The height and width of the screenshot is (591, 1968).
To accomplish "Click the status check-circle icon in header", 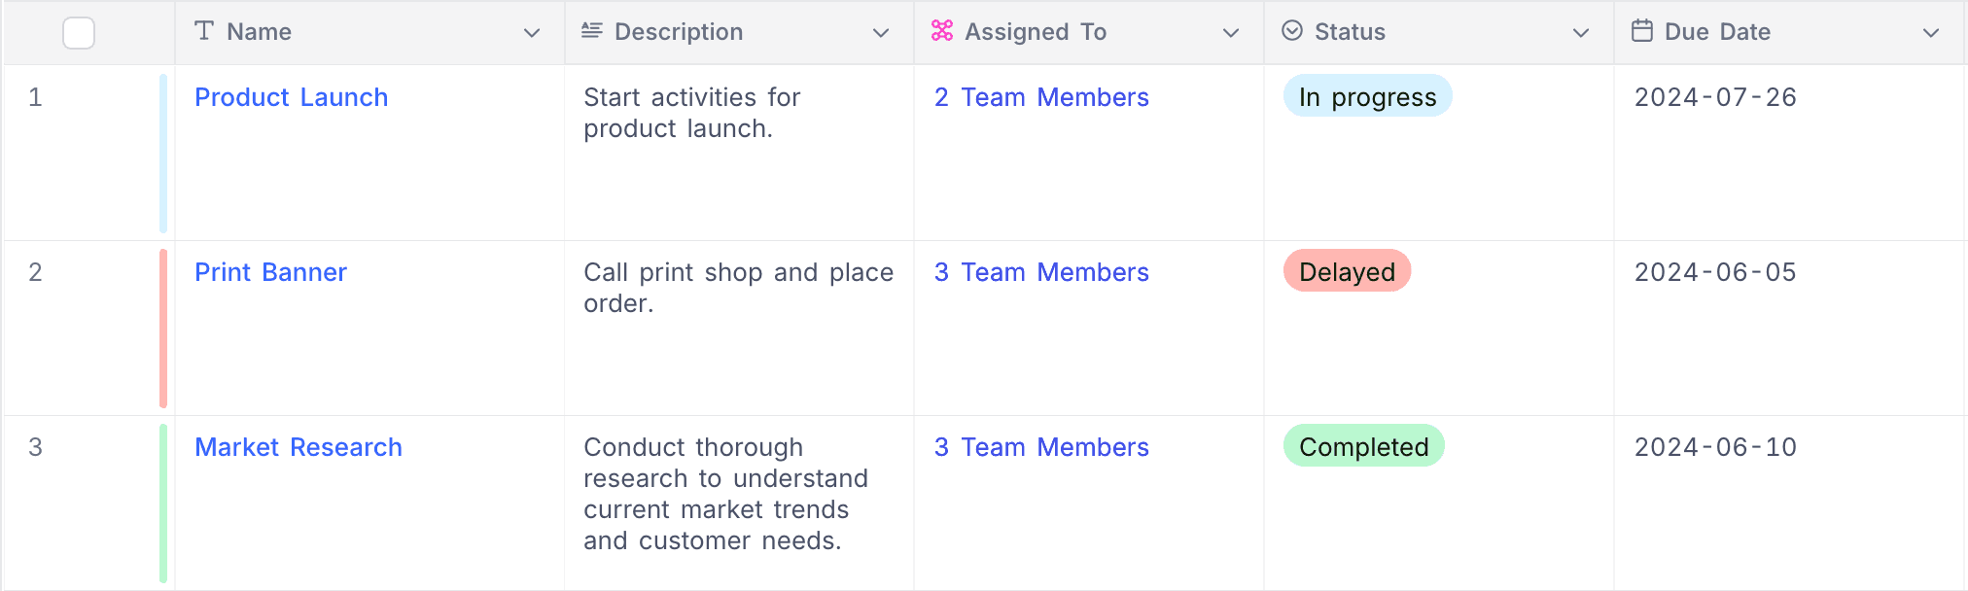I will [1292, 31].
